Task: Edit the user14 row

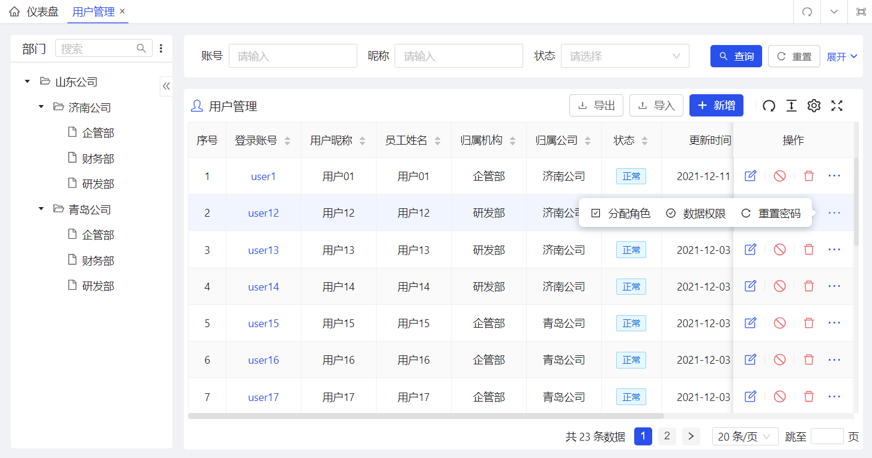Action: tap(750, 286)
